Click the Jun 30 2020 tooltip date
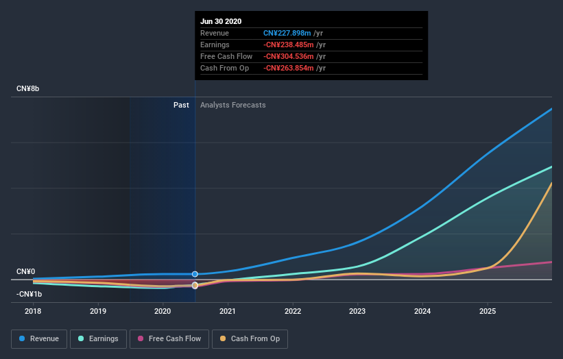The width and height of the screenshot is (563, 359). (221, 21)
